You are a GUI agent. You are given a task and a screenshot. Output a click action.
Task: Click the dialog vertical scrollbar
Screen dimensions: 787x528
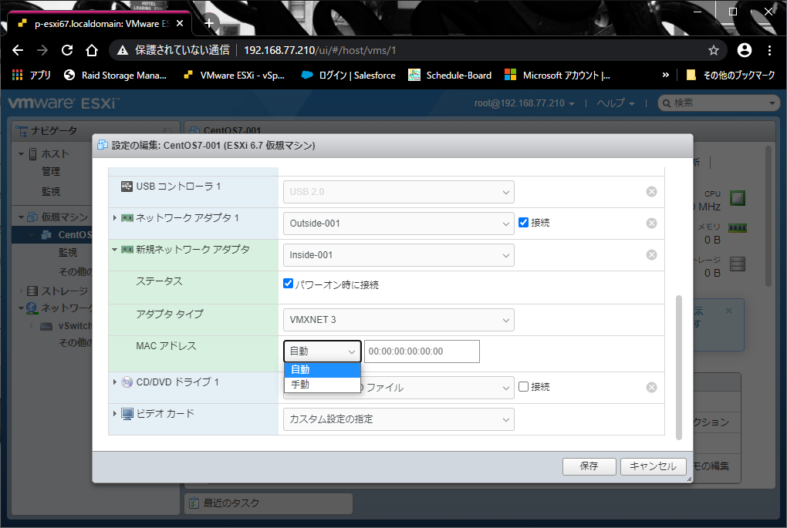679,367
